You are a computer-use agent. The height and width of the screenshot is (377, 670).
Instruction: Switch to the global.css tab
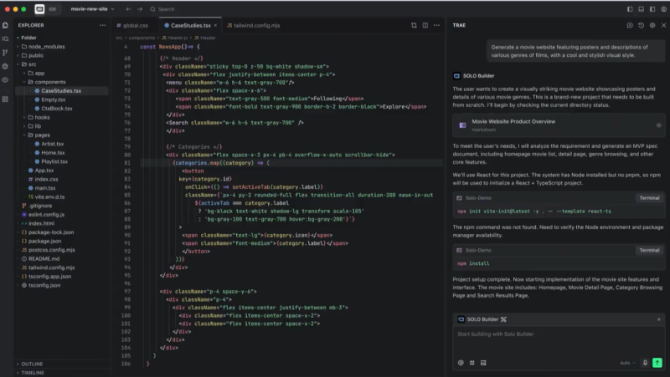[135, 25]
